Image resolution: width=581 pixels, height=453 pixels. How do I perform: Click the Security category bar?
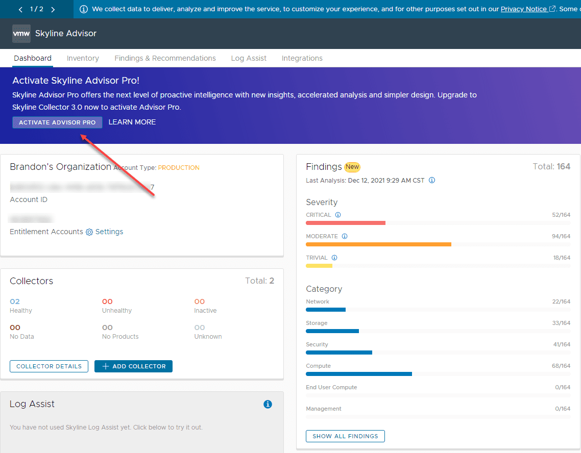(339, 353)
